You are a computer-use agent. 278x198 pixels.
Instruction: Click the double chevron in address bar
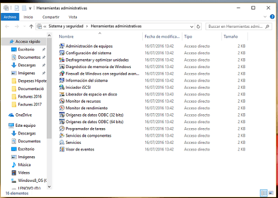45,26
